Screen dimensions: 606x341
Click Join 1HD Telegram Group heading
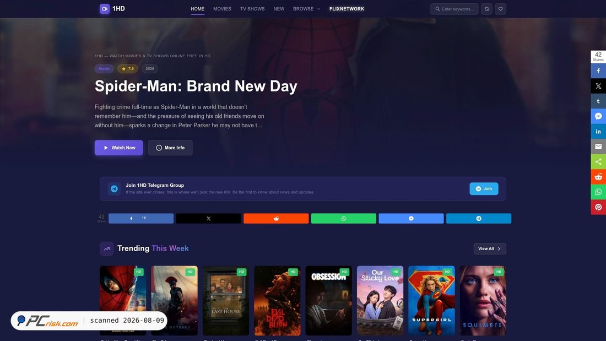coord(155,185)
